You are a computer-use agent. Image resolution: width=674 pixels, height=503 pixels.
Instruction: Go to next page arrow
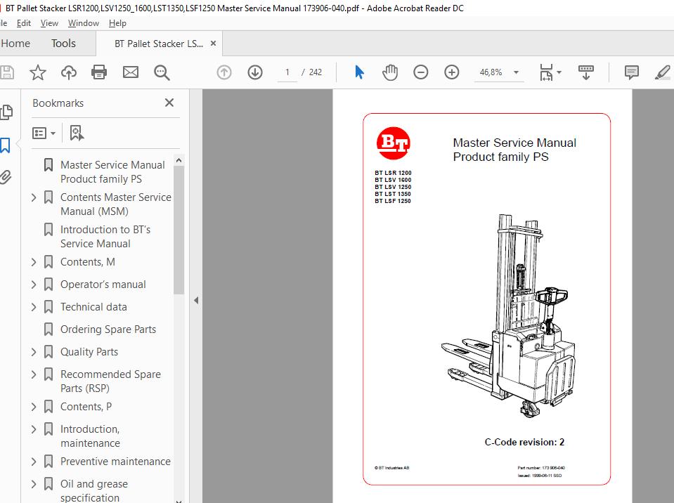(x=254, y=72)
